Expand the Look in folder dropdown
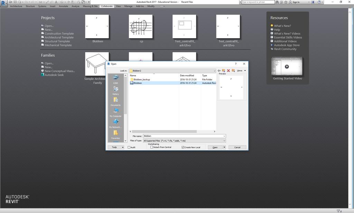The height and width of the screenshot is (213, 354). [214, 71]
